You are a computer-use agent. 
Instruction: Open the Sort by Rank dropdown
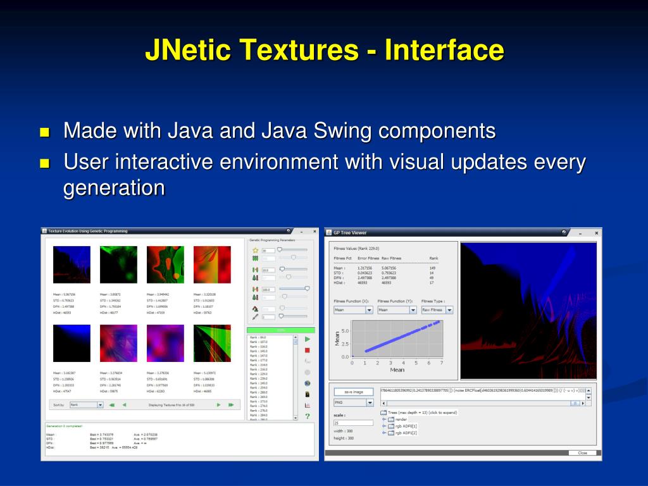[x=86, y=405]
